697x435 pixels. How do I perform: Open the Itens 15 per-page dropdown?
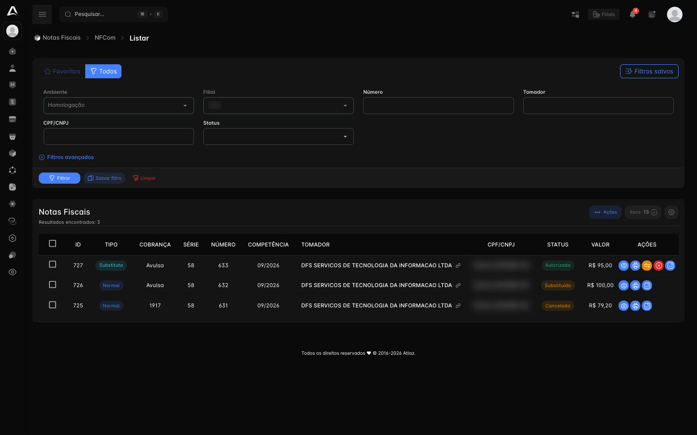coord(643,212)
